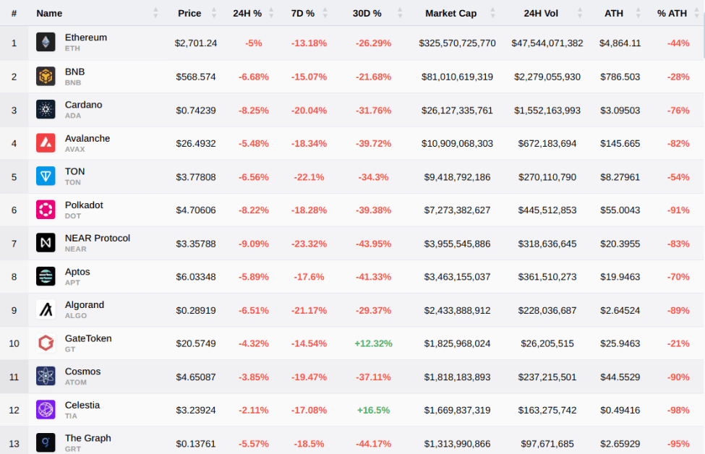Open the NEAR Protocol name link
The height and width of the screenshot is (454, 705).
97,239
